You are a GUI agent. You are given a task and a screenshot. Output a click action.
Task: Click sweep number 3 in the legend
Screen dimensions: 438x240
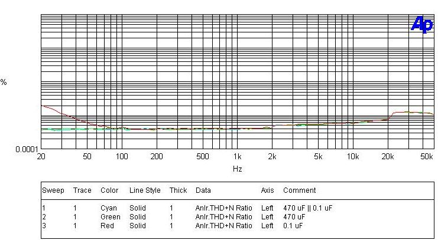click(44, 225)
